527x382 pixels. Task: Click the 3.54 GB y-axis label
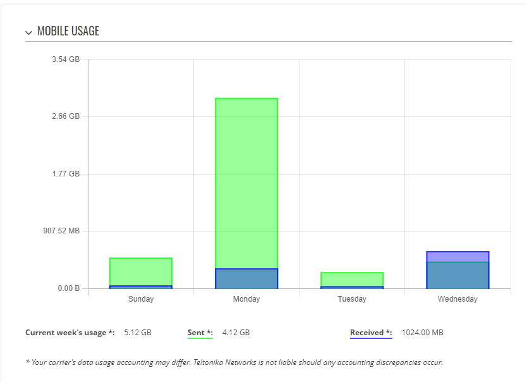tap(66, 60)
